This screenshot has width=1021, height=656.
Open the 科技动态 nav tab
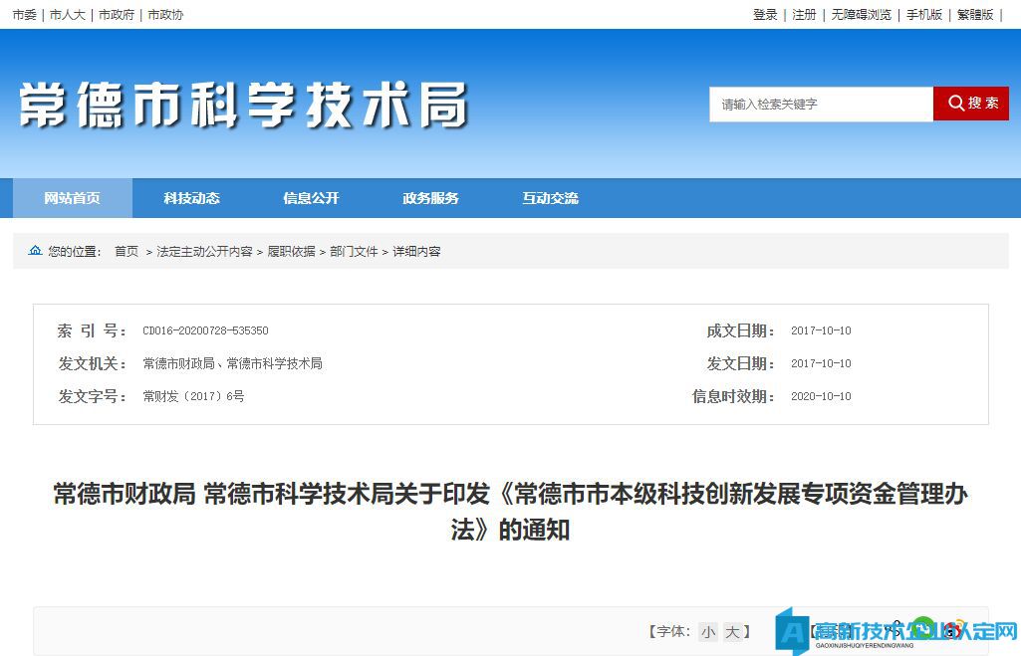[x=191, y=198]
